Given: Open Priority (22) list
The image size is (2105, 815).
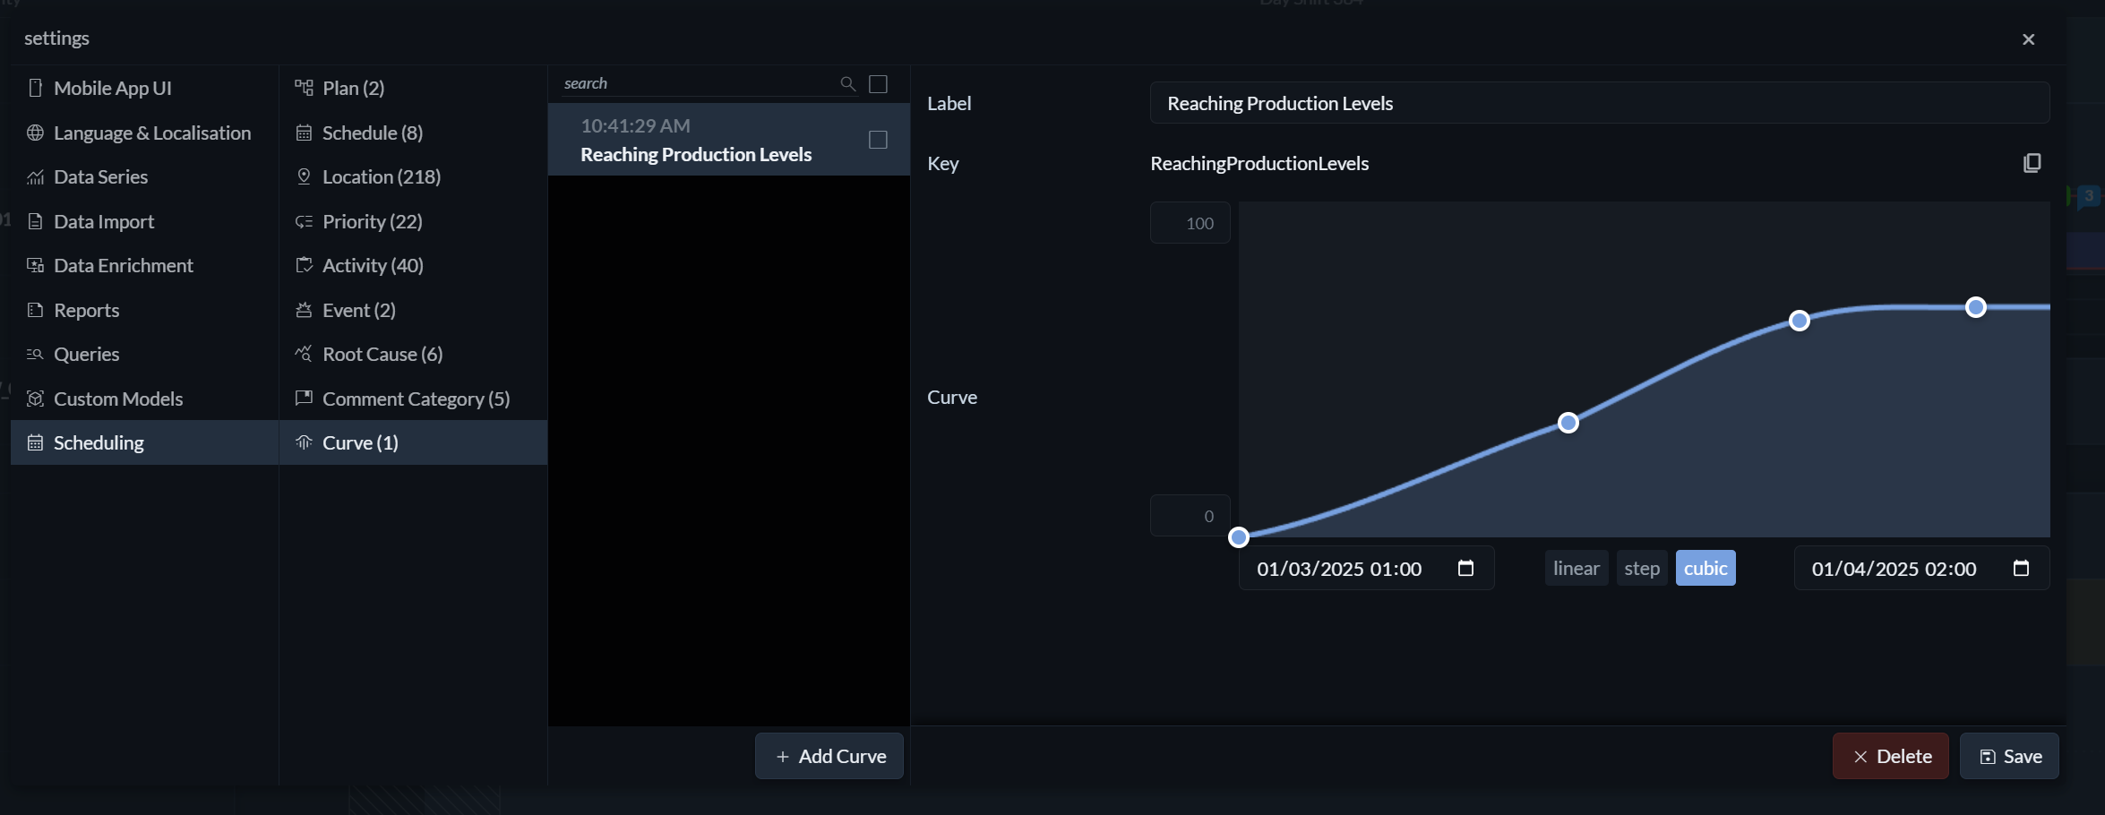Looking at the screenshot, I should (x=413, y=221).
